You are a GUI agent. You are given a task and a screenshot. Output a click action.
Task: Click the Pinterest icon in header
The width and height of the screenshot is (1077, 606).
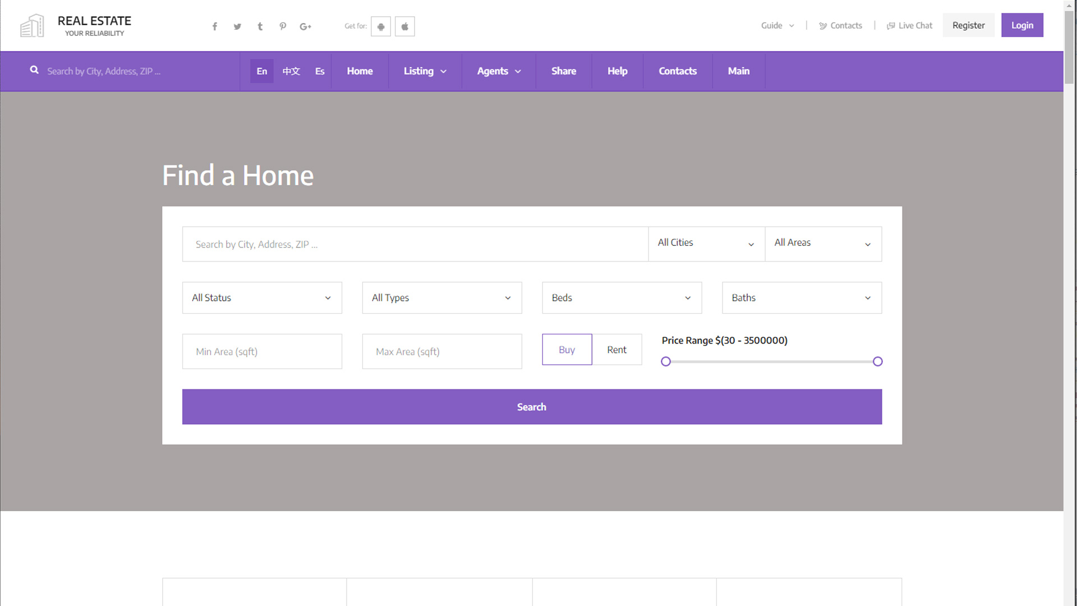[283, 26]
